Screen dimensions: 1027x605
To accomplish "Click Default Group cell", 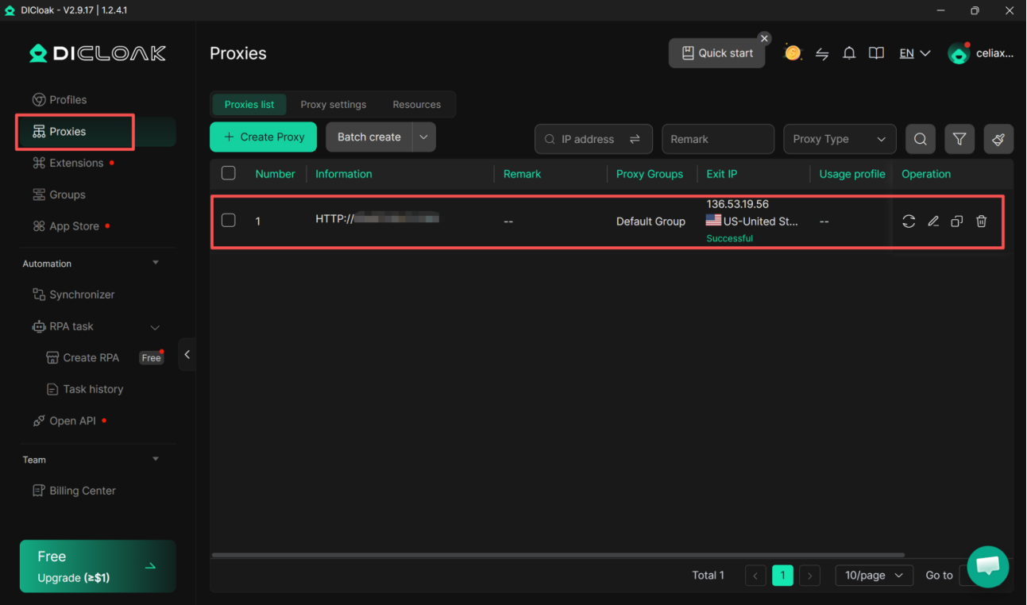I will [x=651, y=222].
